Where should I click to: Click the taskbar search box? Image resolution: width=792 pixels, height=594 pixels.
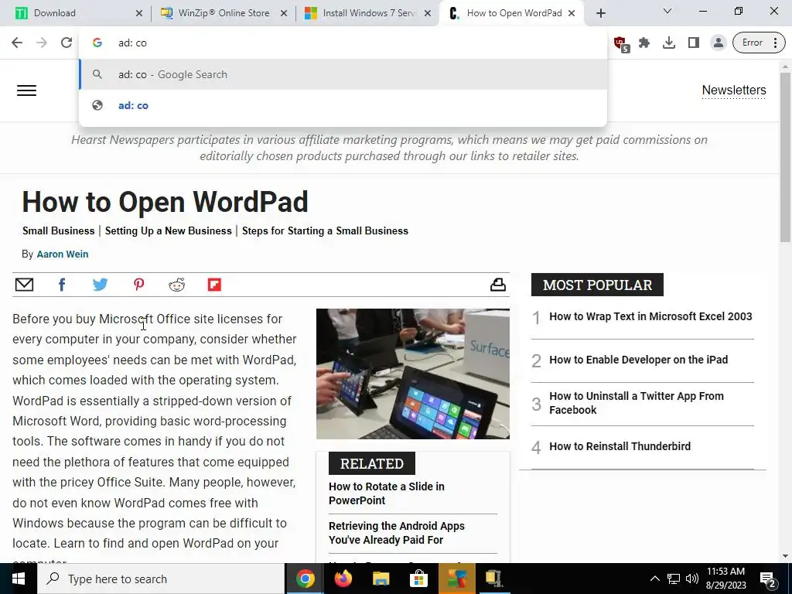tap(161, 579)
